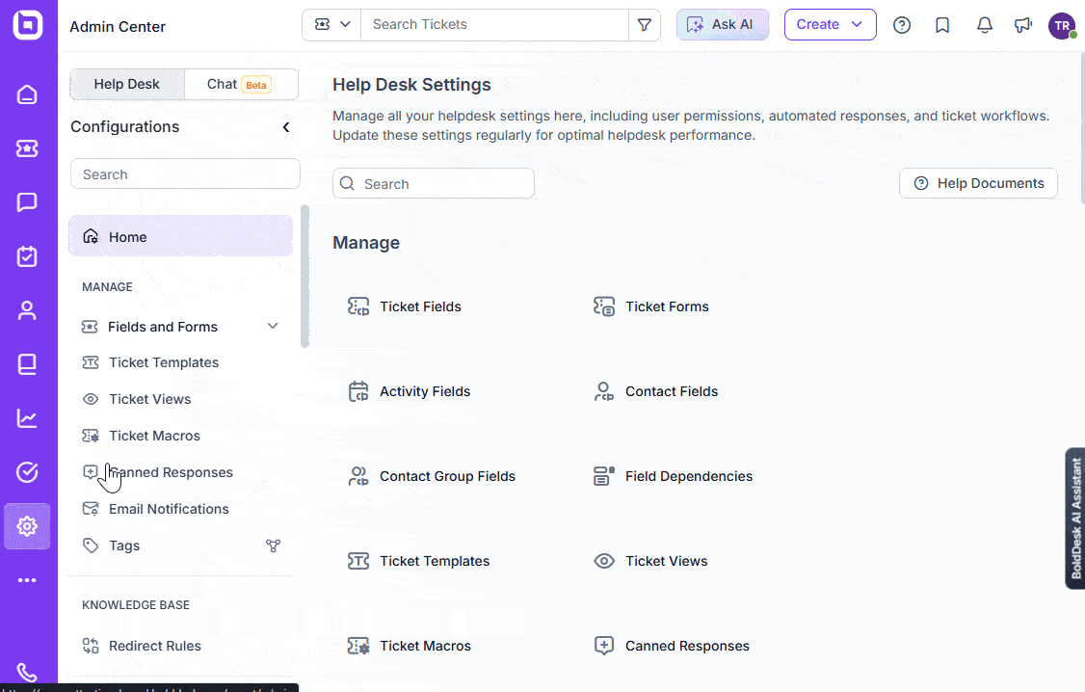The image size is (1085, 692).
Task: Open Activity Fields card
Action: coord(409,391)
